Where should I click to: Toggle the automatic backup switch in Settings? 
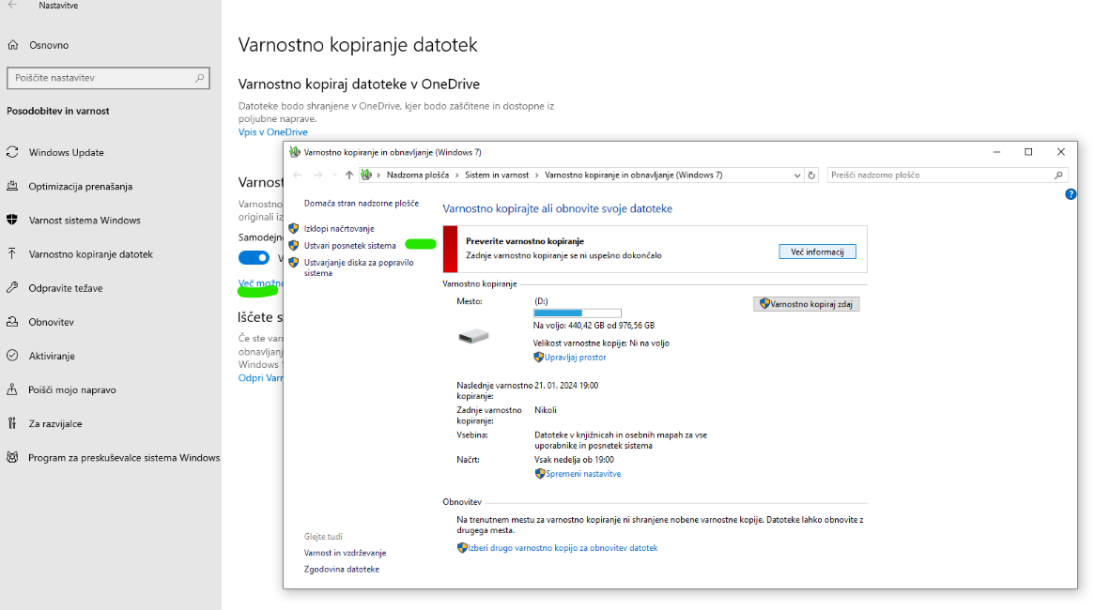click(x=254, y=257)
